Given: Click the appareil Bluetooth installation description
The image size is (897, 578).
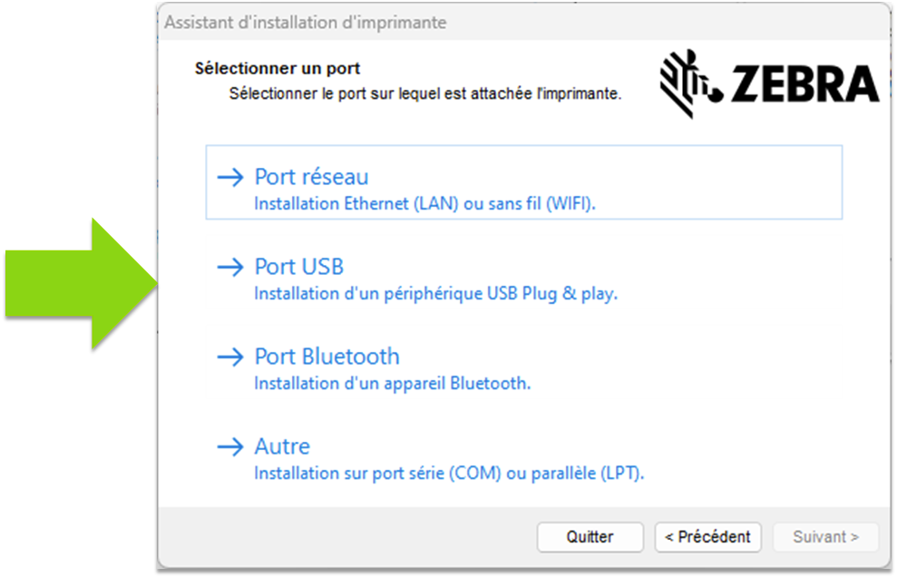Looking at the screenshot, I should coord(392,384).
